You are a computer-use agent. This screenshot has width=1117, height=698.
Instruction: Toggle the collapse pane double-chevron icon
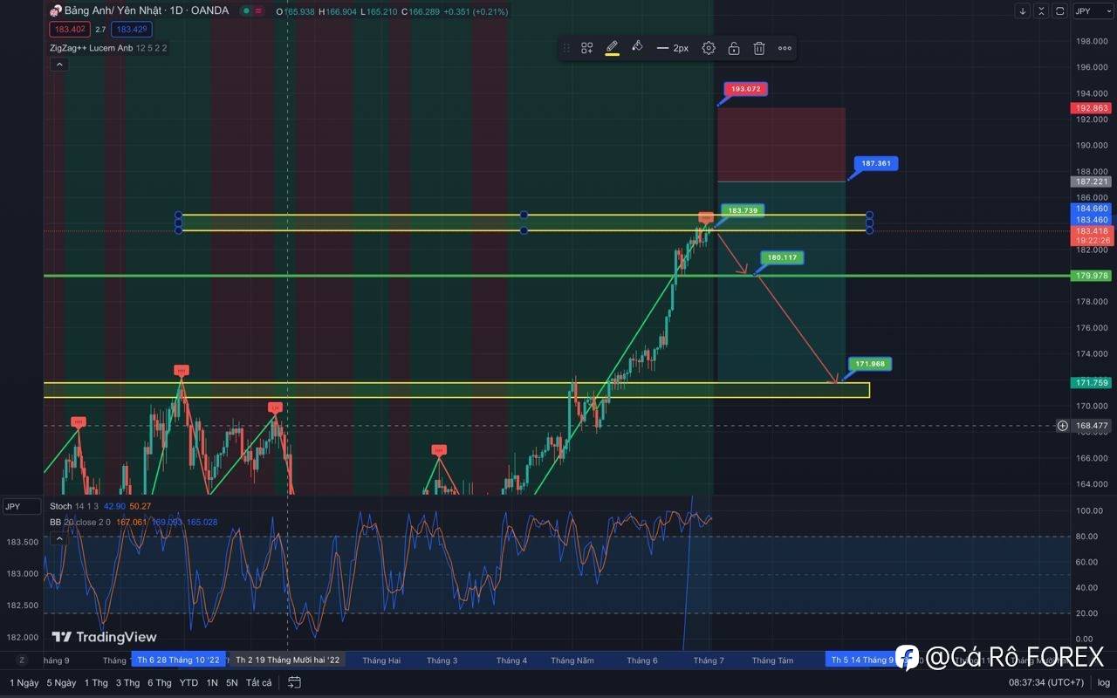[x=1041, y=10]
